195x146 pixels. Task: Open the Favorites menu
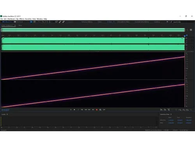pos(28,19)
